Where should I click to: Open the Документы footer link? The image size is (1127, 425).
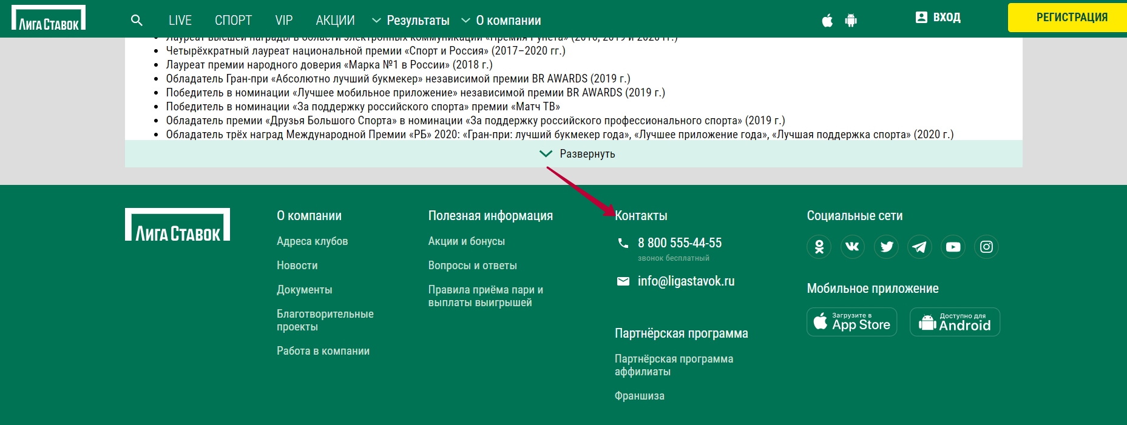tap(305, 290)
